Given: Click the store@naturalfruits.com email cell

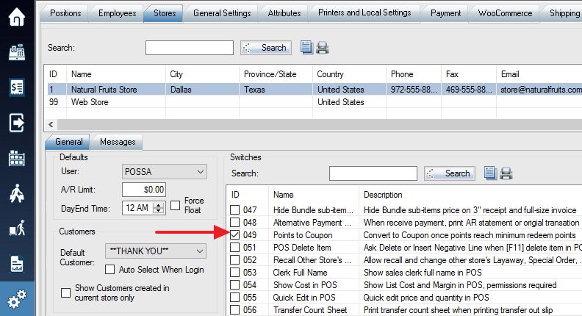Looking at the screenshot, I should [x=541, y=90].
